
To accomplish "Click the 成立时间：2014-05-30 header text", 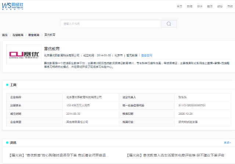I will (x=97, y=56).
